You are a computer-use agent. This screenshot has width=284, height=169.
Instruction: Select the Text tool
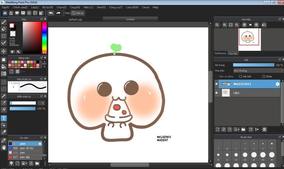tap(4, 118)
